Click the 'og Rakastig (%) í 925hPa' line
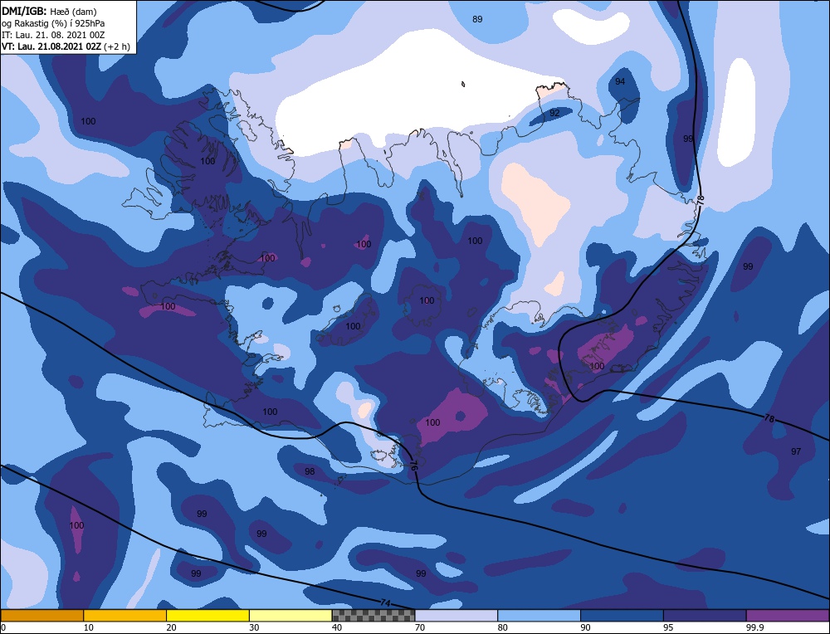This screenshot has width=830, height=634. point(53,23)
